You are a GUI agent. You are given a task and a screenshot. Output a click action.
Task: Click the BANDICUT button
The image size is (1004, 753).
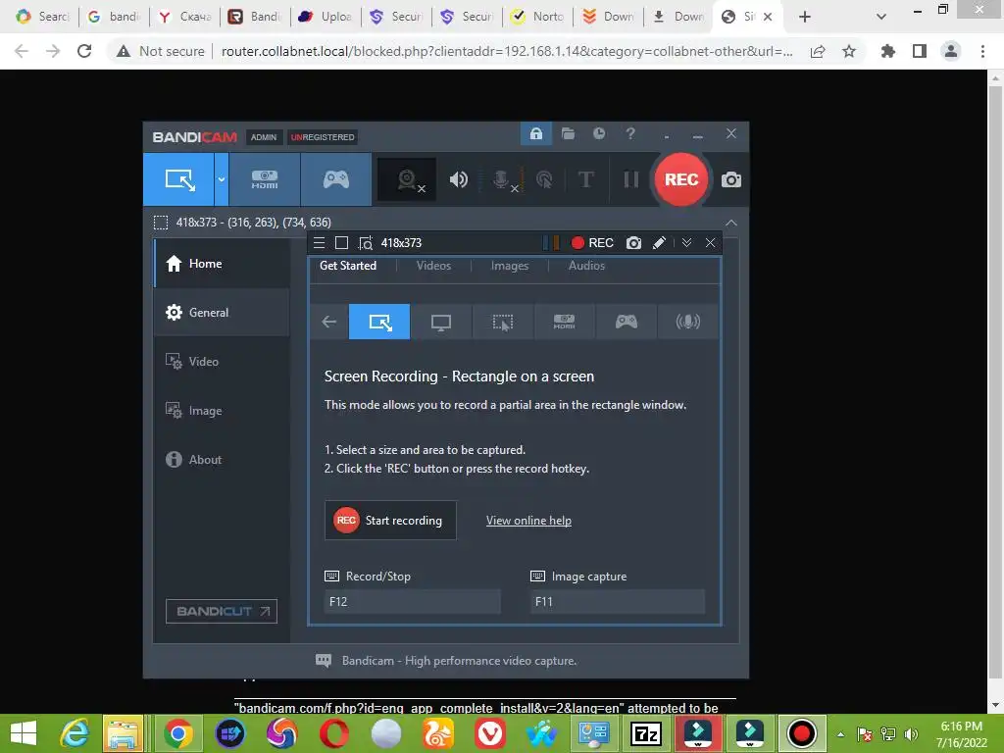click(222, 611)
